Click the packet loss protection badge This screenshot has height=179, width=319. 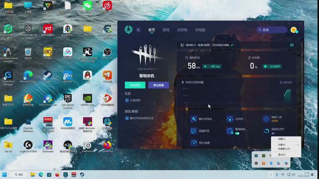272,66
